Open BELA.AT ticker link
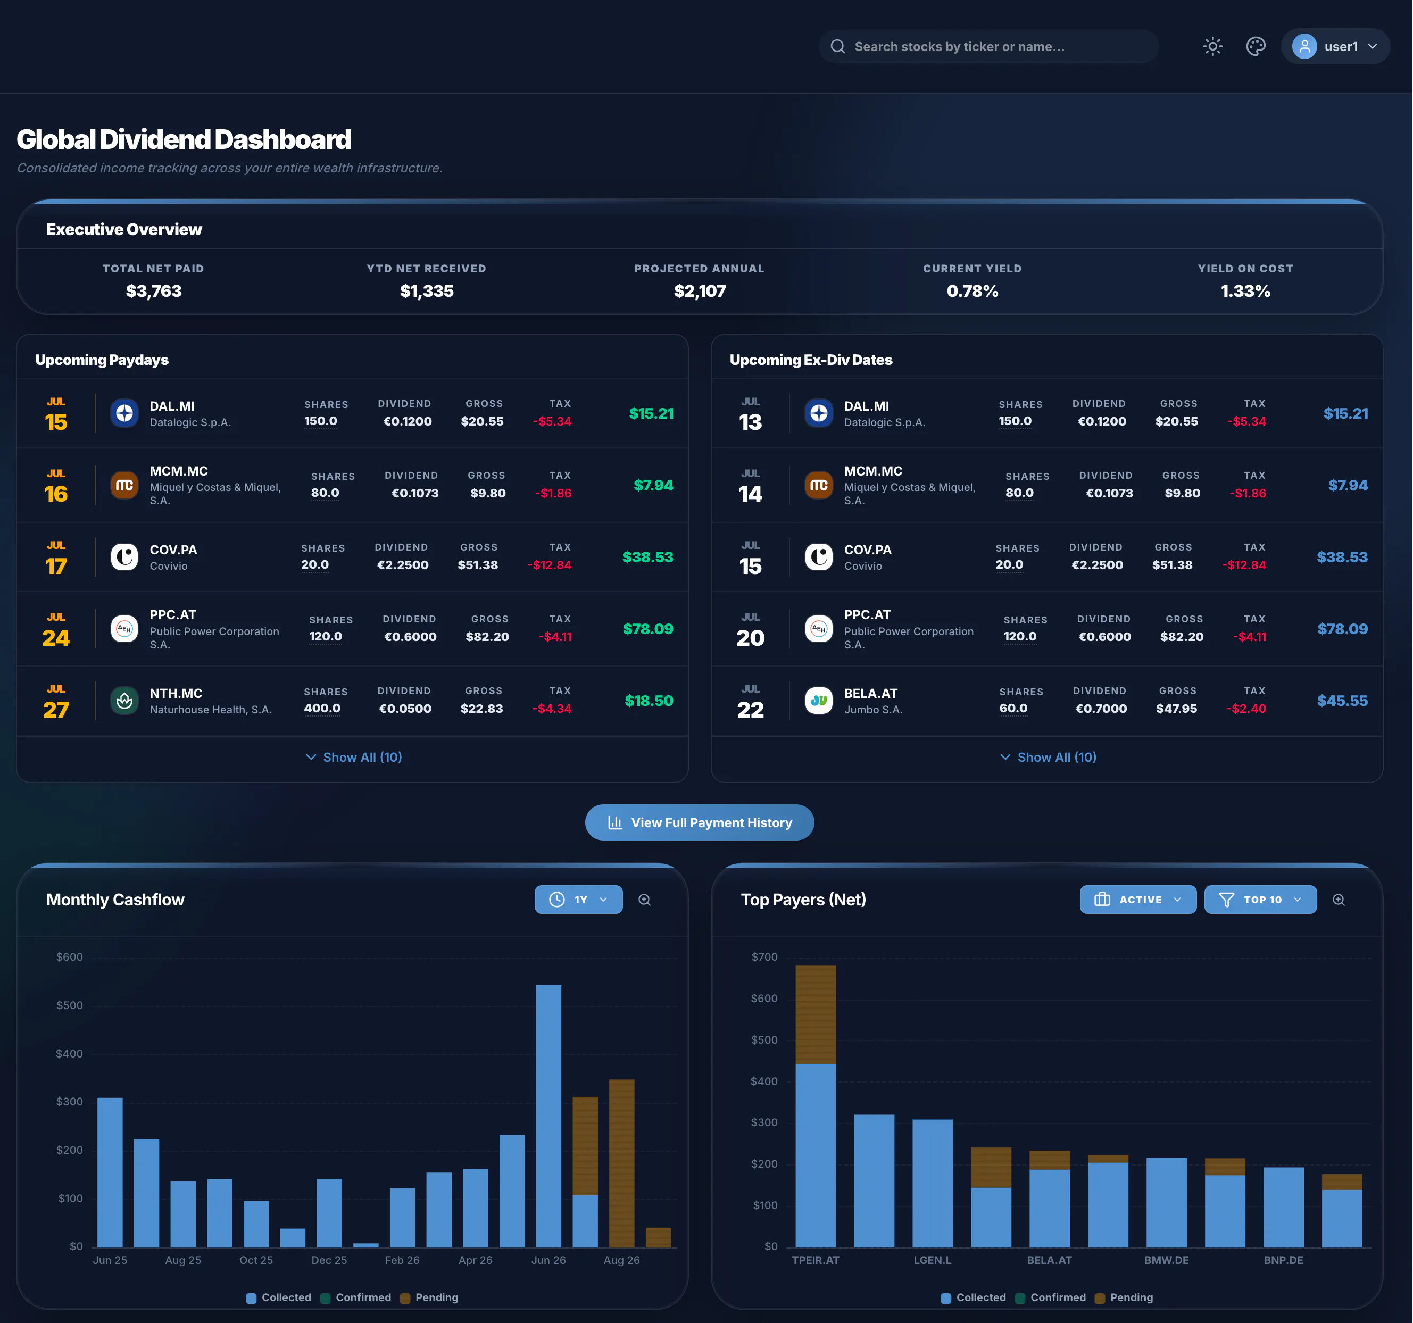The width and height of the screenshot is (1413, 1323). tap(871, 693)
